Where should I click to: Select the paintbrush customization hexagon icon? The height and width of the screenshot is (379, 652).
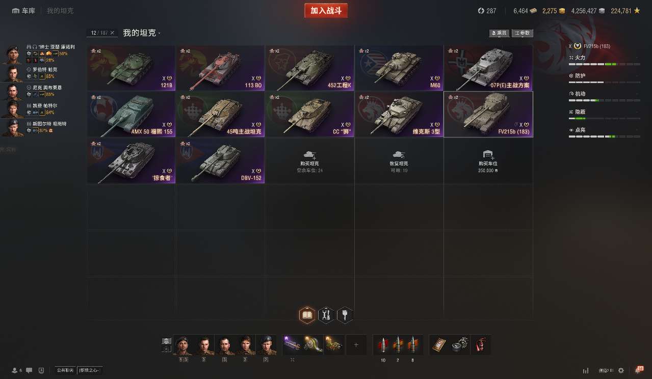tap(345, 316)
